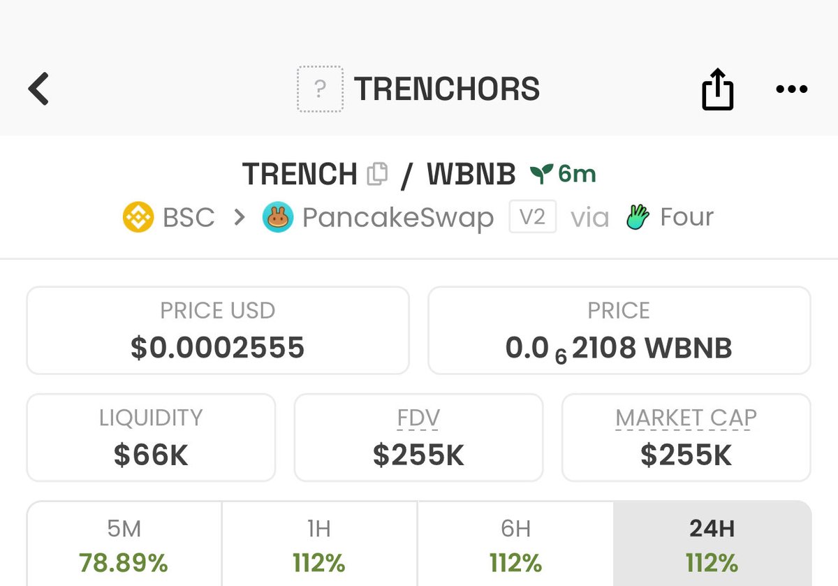
Task: Tap the PancakeSwap DEX link
Action: coord(397,218)
